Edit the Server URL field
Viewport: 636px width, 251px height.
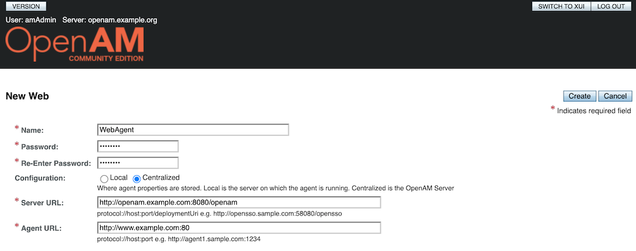click(x=239, y=203)
